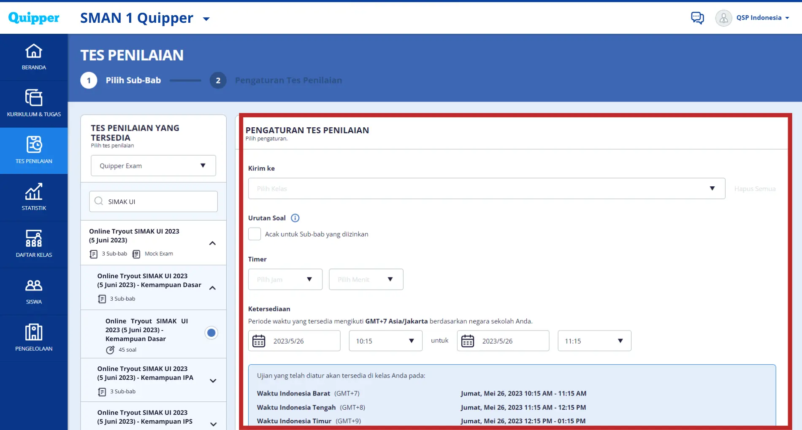Click the Urutan Soal info icon
The height and width of the screenshot is (430, 802).
(x=295, y=218)
